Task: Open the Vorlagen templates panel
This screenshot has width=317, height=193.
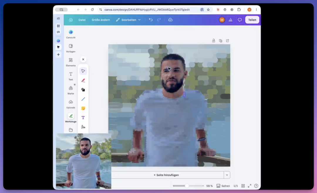Action: (71, 48)
